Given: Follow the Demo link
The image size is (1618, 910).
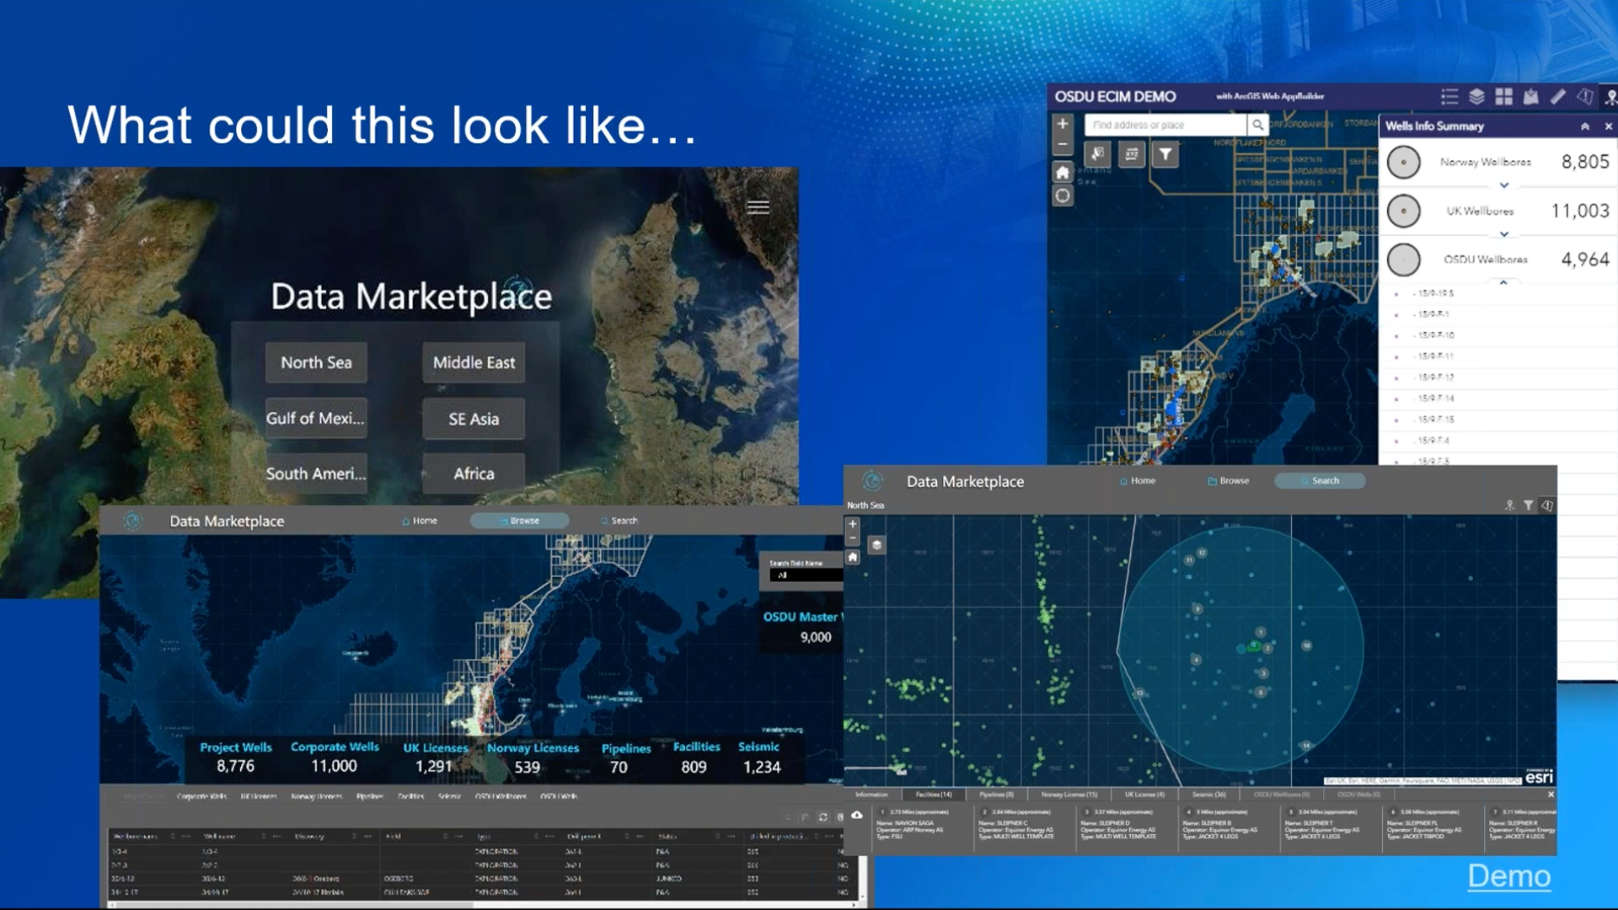Looking at the screenshot, I should click(x=1508, y=876).
